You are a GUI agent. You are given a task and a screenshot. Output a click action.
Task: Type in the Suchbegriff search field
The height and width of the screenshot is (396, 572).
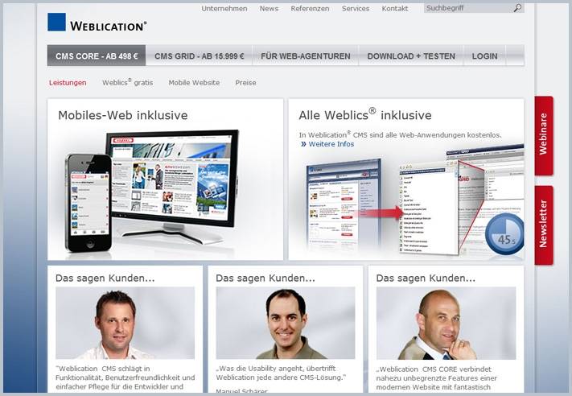click(467, 9)
